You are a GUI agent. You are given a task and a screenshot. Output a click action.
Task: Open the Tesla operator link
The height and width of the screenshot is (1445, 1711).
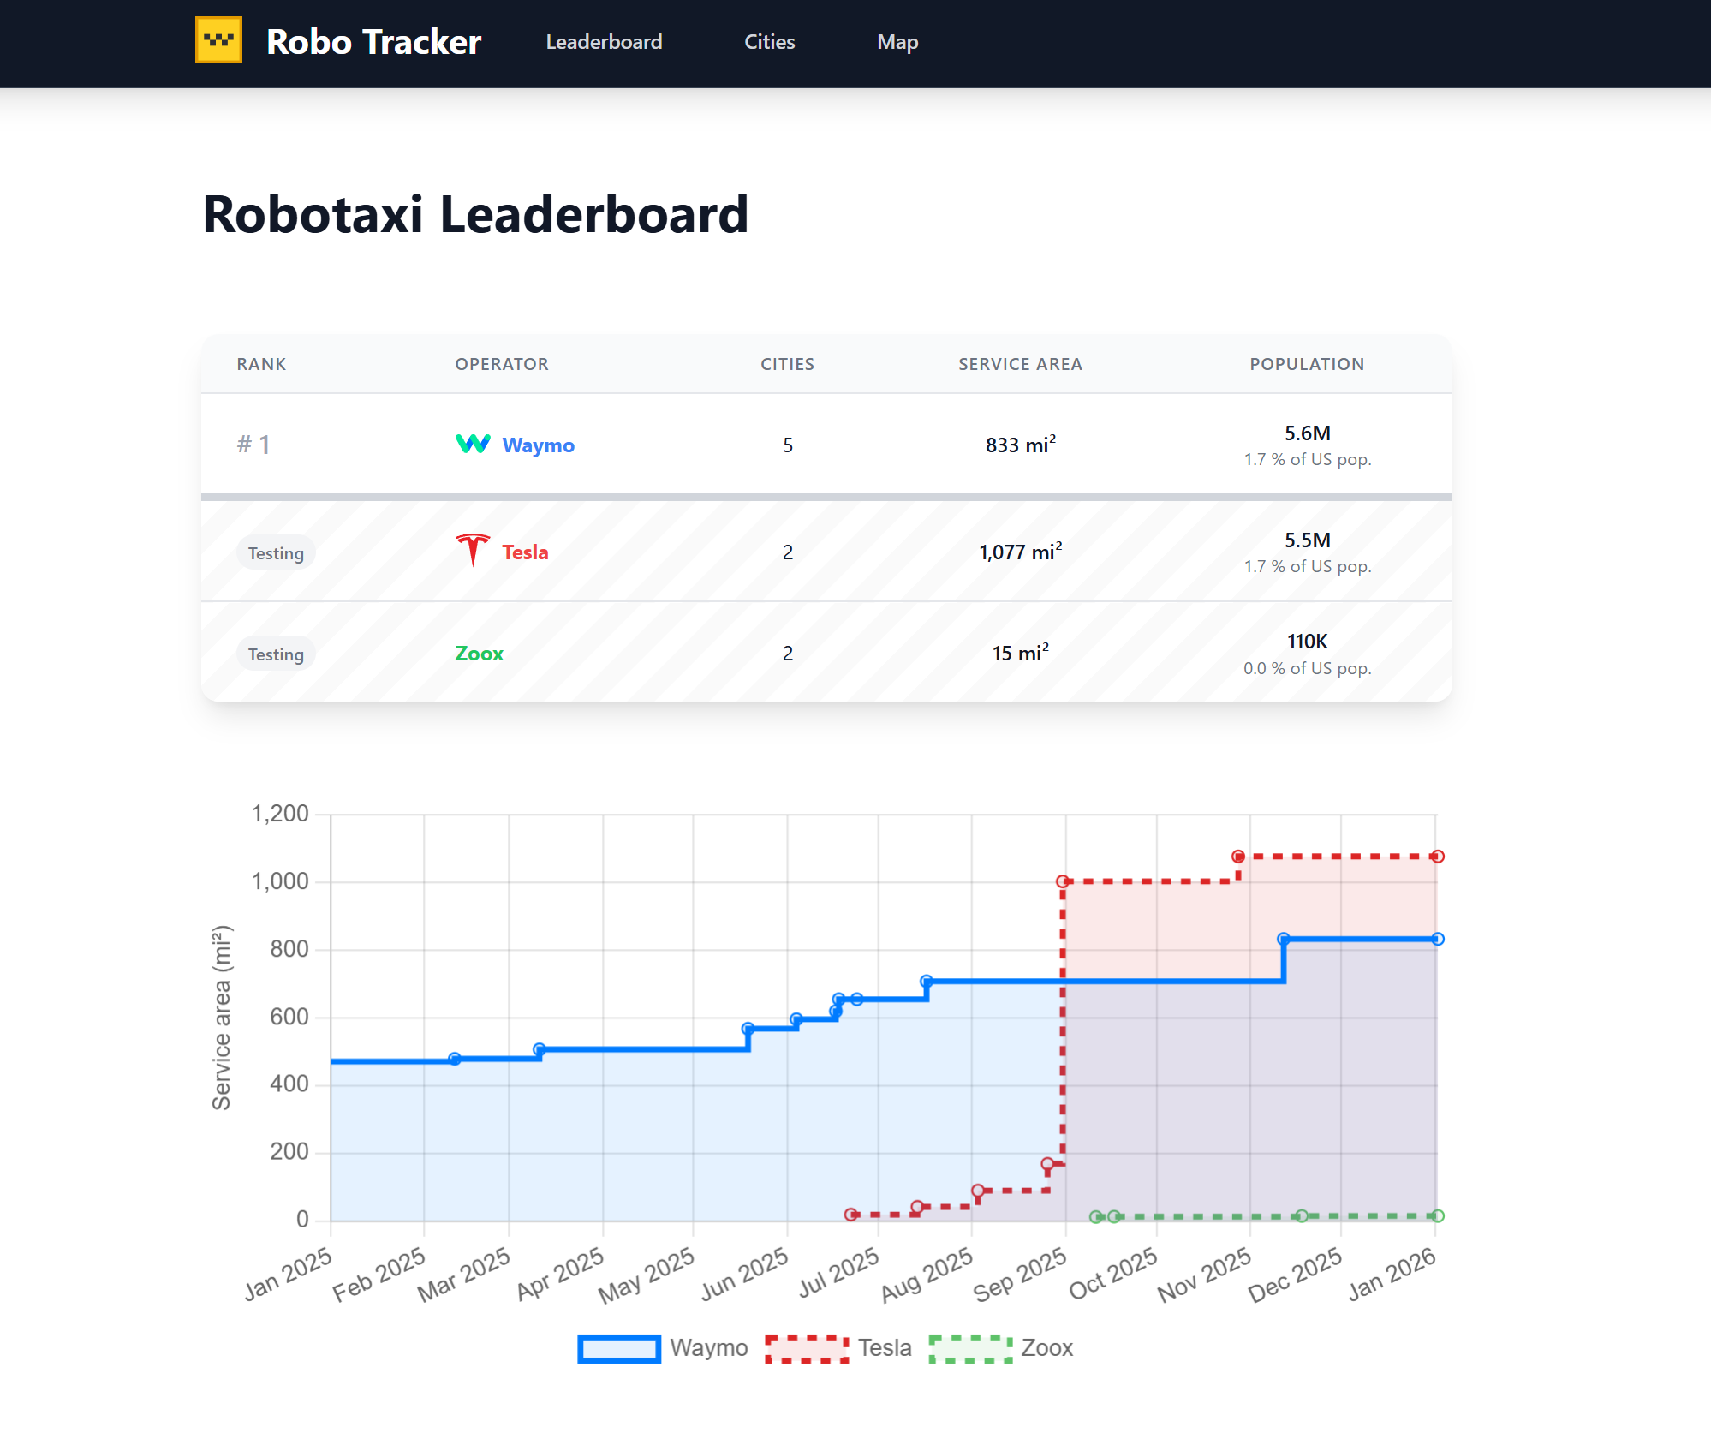tap(525, 552)
